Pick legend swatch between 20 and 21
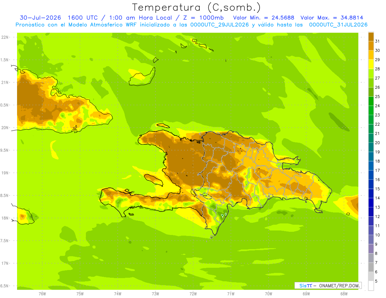This screenshot has width=386, height=298. (371, 138)
